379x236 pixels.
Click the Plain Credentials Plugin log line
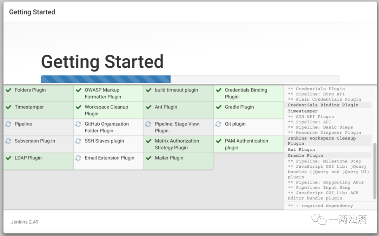324,99
